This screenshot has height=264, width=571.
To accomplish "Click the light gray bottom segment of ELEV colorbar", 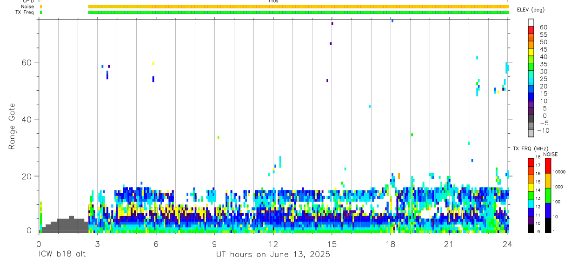I will [x=531, y=134].
